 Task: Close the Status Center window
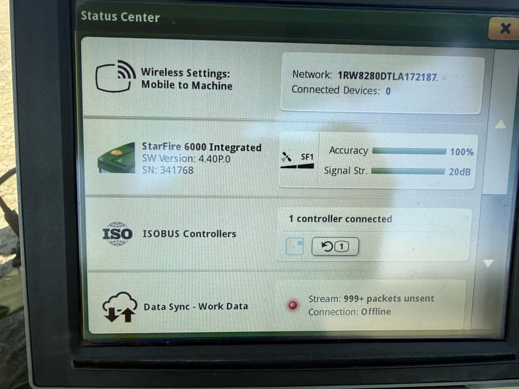[x=505, y=28]
